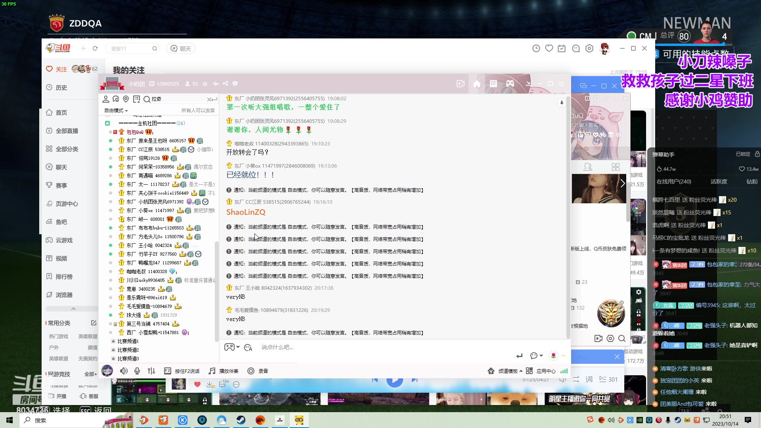Select 比赛频道3 in channel tree
Image resolution: width=761 pixels, height=428 pixels.
pos(128,359)
